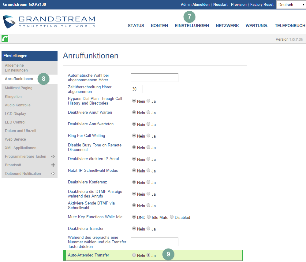Click the Zeitüberschreitung Hörer abgenommen field
Image resolution: width=306 pixels, height=262 pixels.
(136, 89)
